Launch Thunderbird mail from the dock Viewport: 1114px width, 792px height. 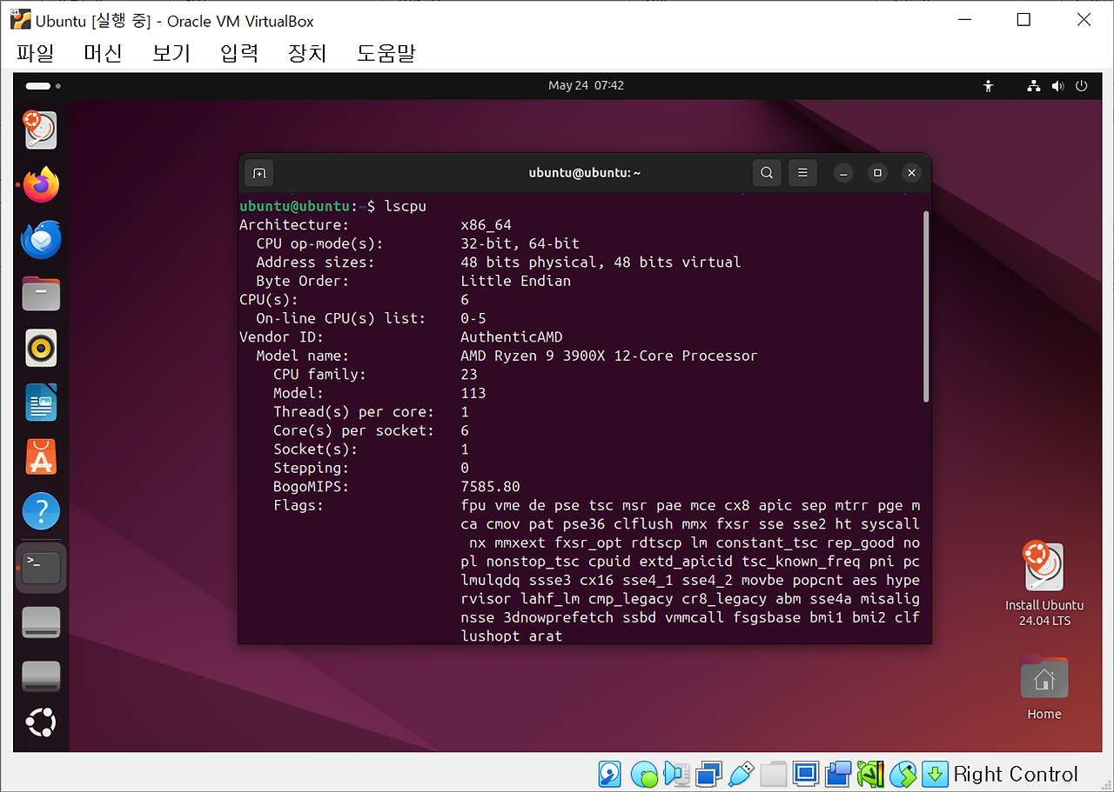41,240
